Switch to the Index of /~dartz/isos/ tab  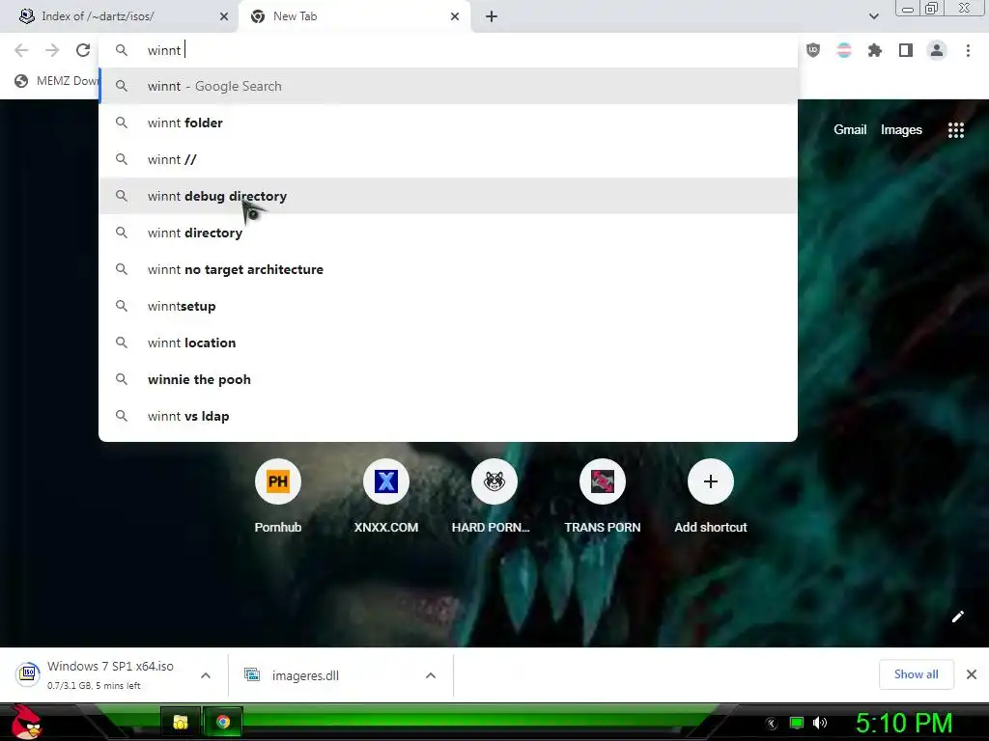[120, 16]
